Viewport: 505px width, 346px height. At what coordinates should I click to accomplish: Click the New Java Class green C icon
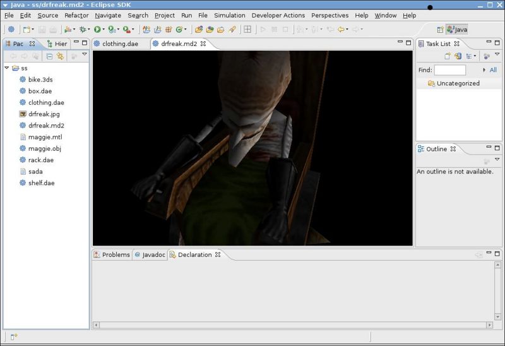179,30
